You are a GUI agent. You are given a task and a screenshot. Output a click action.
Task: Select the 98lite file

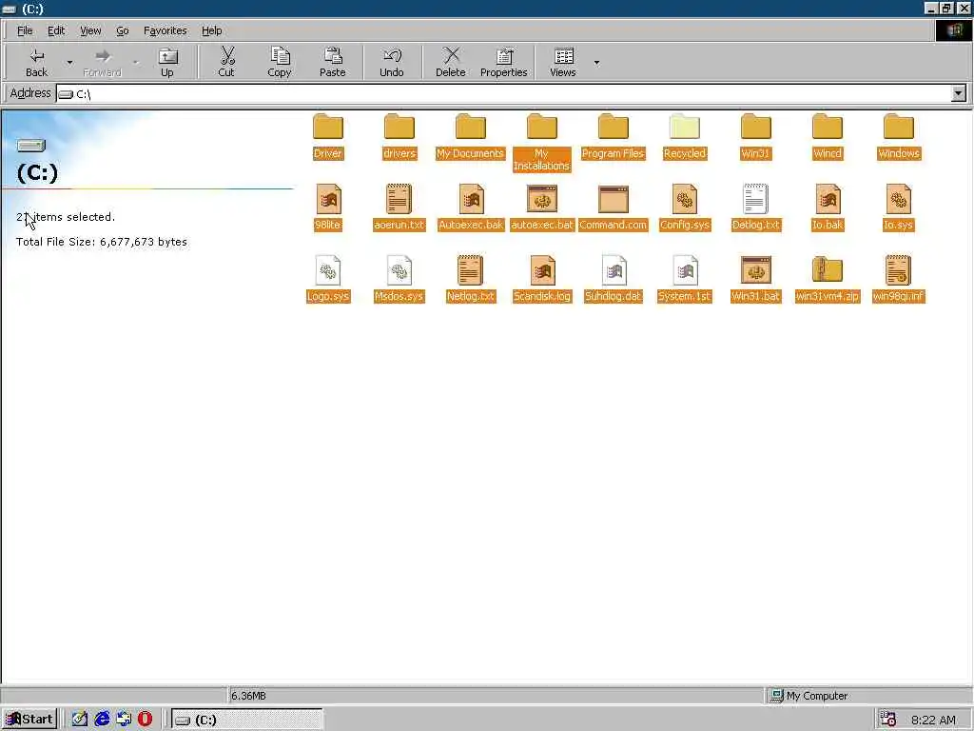328,208
